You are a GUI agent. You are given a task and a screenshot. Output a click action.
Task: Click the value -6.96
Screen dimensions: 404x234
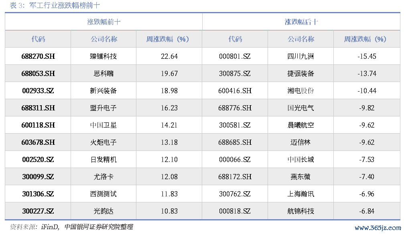(367, 194)
